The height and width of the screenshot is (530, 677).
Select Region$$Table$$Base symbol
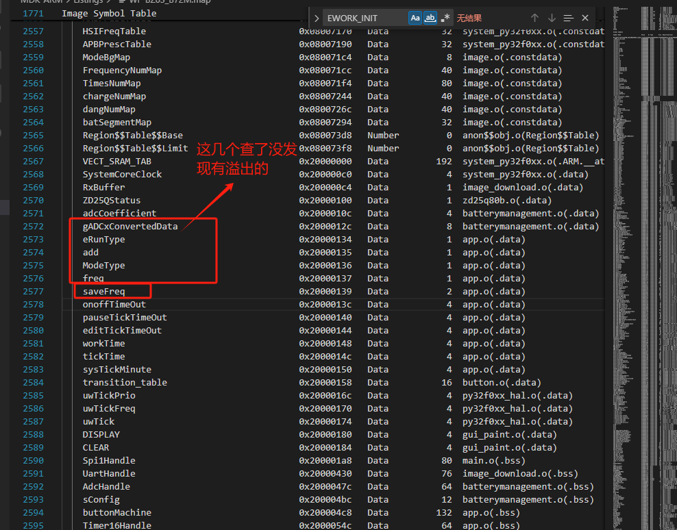click(x=132, y=136)
